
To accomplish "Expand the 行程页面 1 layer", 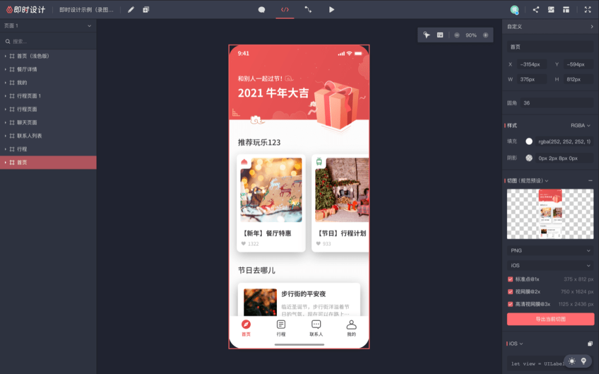I will pos(6,96).
